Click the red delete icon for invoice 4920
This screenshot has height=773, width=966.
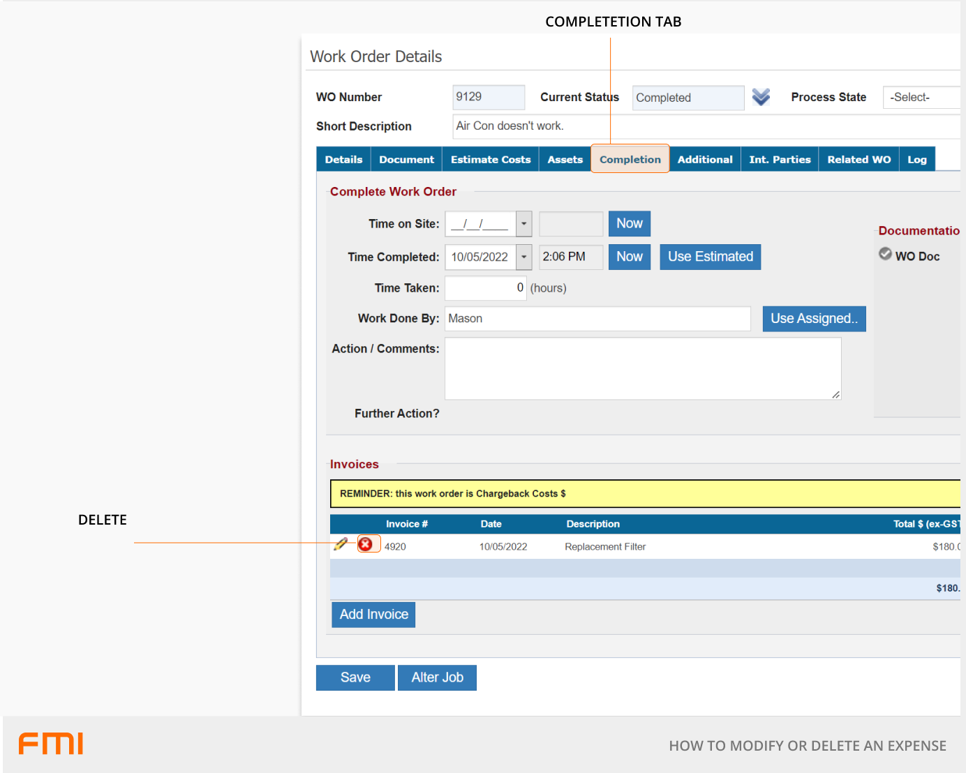[366, 544]
